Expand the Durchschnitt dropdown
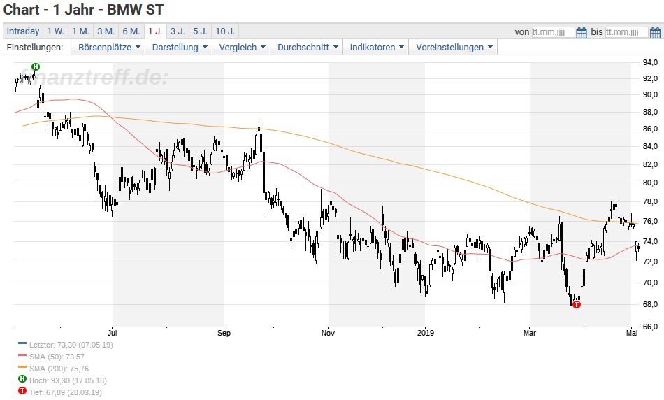 pyautogui.click(x=308, y=47)
